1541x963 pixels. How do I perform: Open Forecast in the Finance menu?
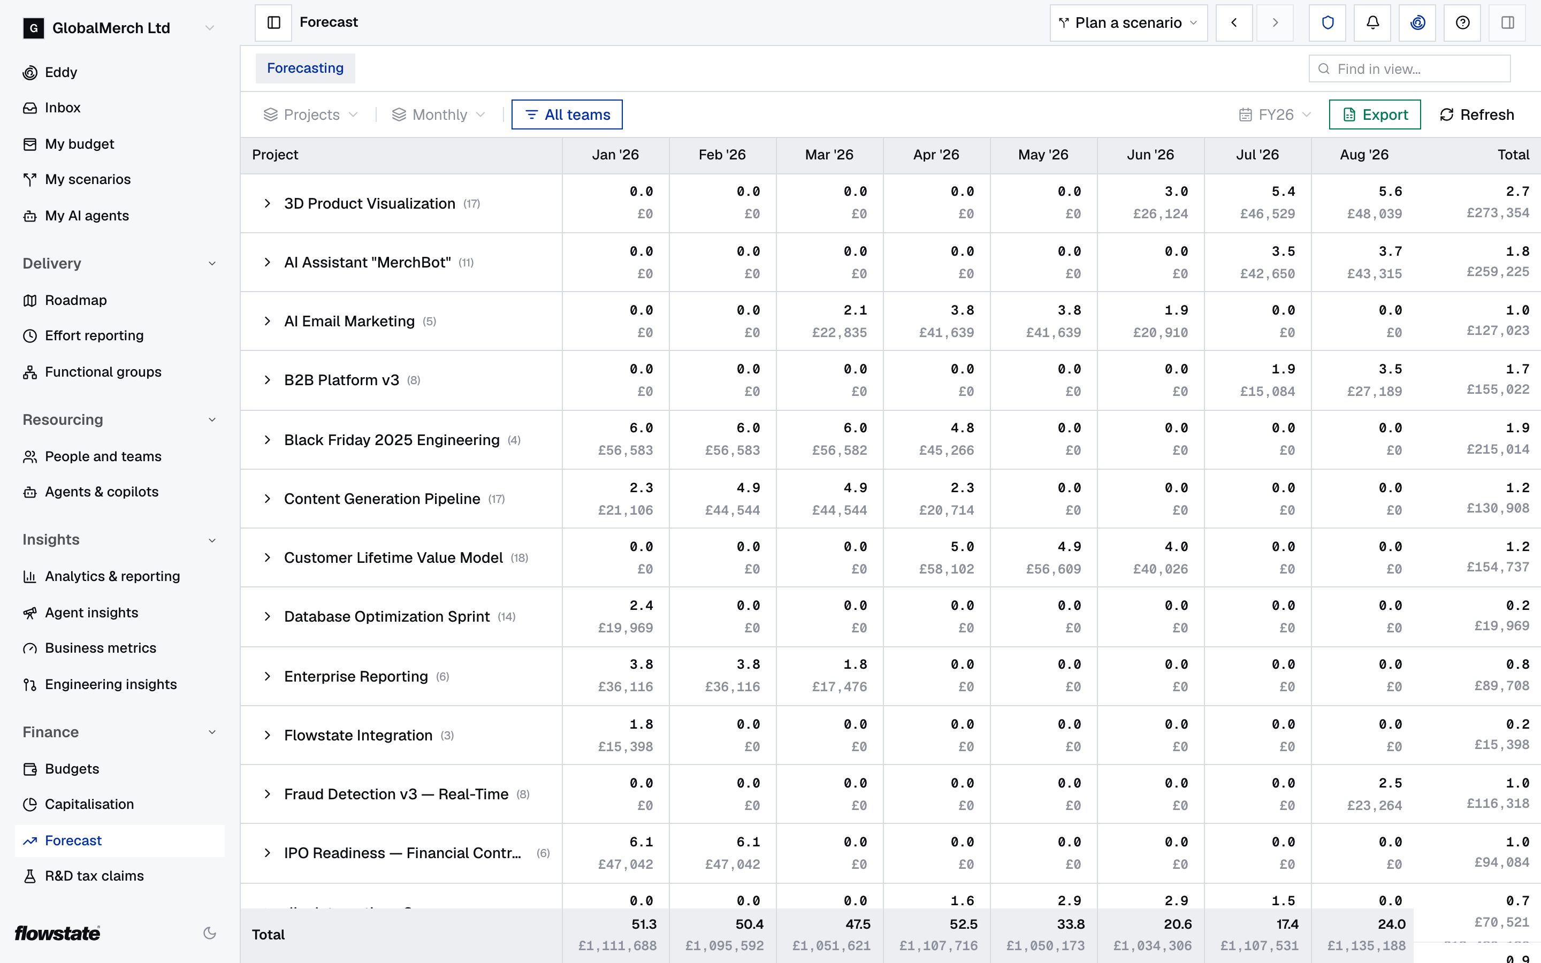[120, 840]
